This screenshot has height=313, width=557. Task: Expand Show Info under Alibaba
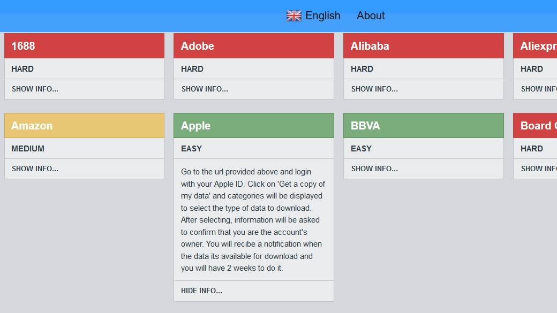tap(374, 89)
